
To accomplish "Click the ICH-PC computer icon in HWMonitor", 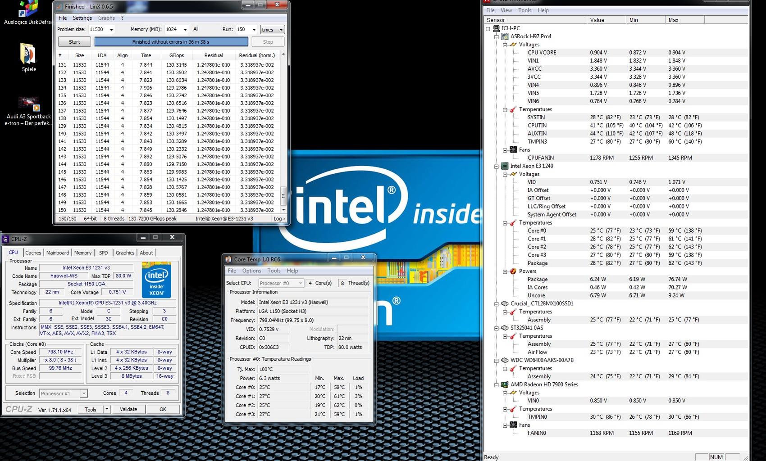I will [x=496, y=28].
